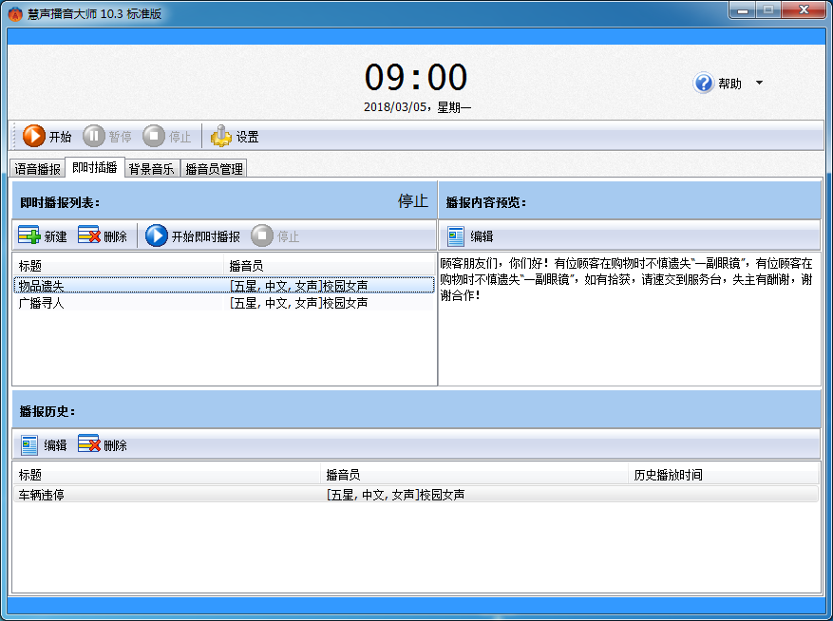833x621 pixels.
Task: Expand the 帮助 dropdown arrow
Action: coord(759,83)
